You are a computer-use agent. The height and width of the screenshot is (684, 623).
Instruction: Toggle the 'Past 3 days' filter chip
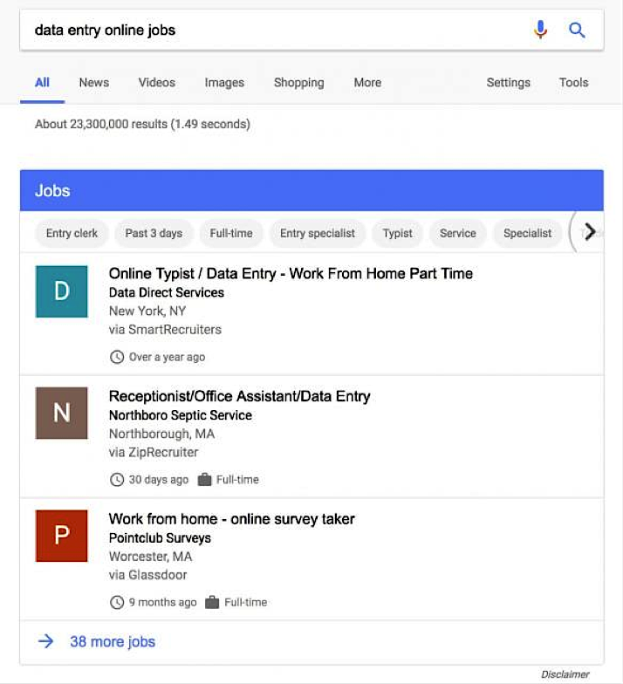tap(154, 234)
